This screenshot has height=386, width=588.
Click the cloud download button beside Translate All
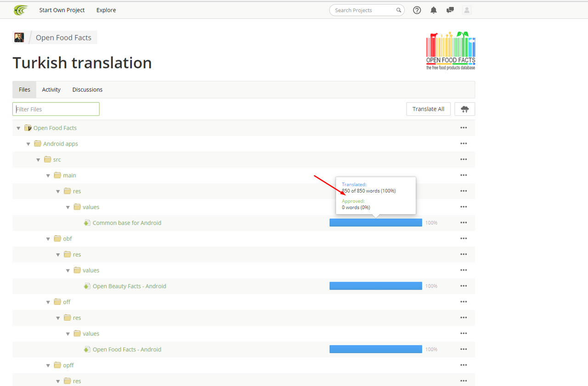point(465,109)
